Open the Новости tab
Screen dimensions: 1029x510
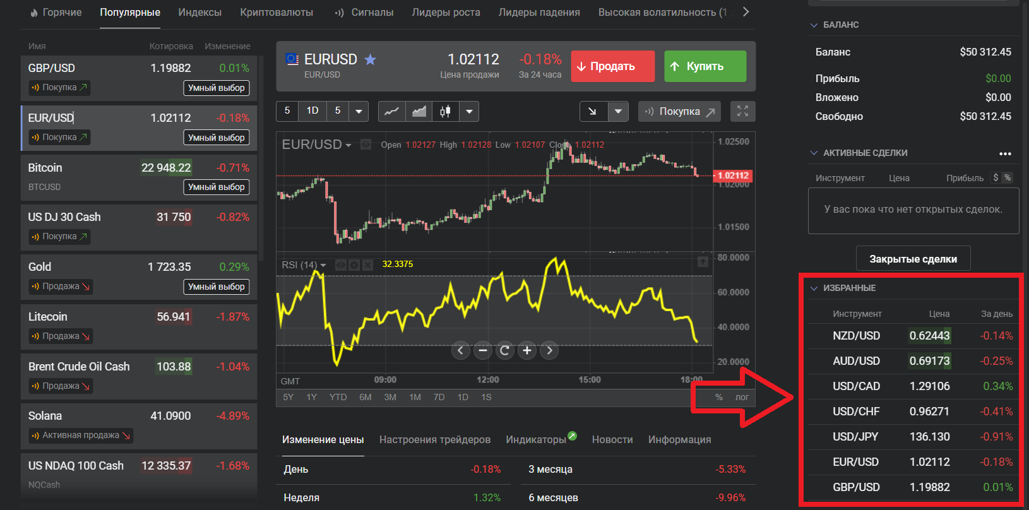tap(612, 439)
